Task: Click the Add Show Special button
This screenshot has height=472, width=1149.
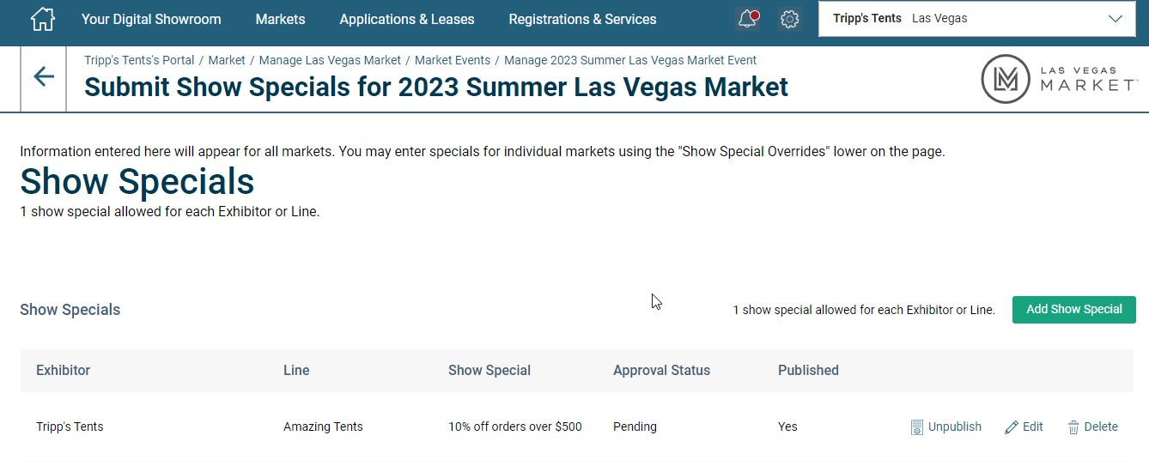Action: coord(1074,310)
